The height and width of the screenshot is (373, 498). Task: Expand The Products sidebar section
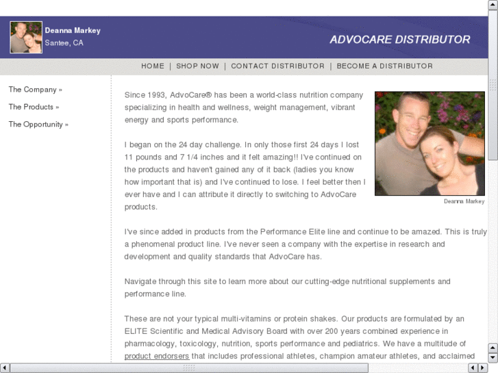[x=34, y=107]
